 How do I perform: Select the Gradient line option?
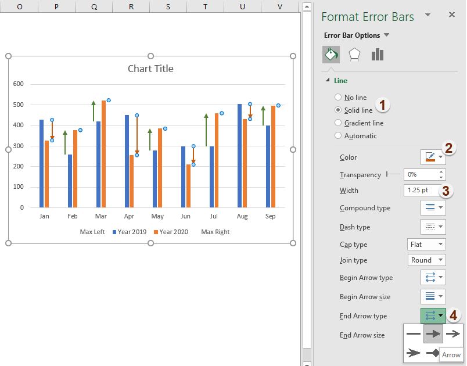click(x=337, y=123)
